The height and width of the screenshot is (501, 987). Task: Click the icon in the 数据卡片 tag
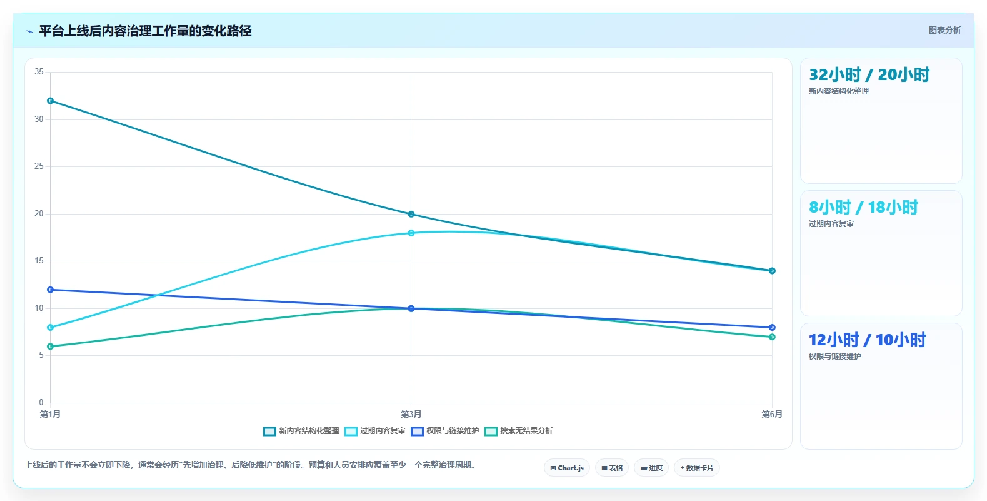click(x=682, y=468)
